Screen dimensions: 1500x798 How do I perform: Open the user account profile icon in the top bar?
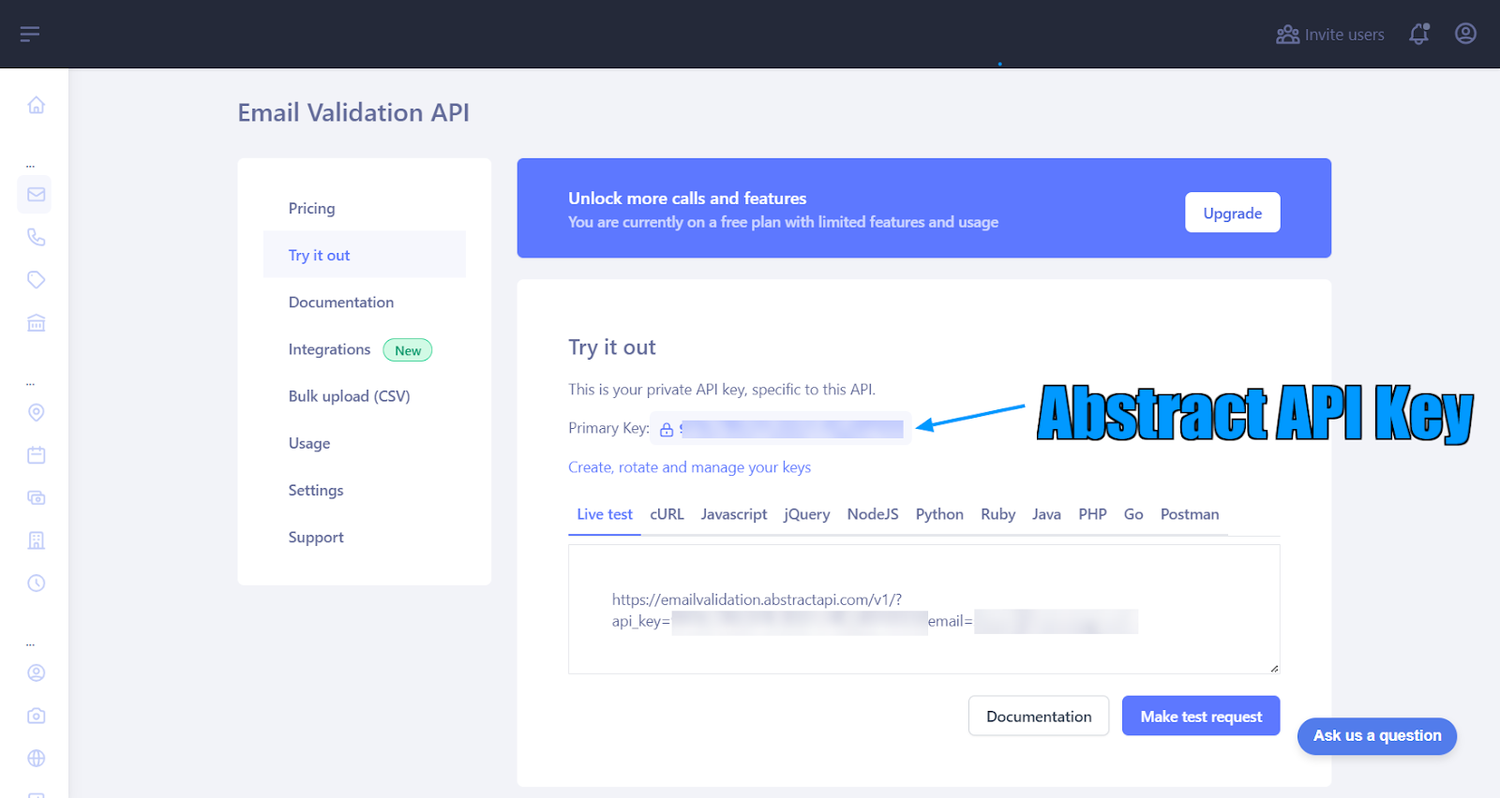[x=1465, y=34]
